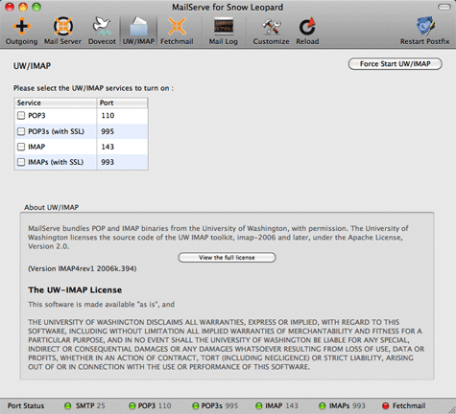The width and height of the screenshot is (456, 414).
Task: Open the Fetchmail toolbar icon
Action: [x=177, y=31]
